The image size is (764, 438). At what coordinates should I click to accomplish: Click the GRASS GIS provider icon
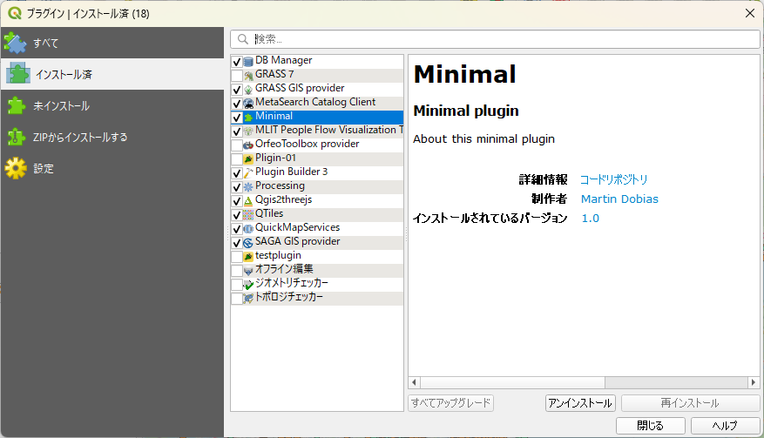(x=248, y=90)
